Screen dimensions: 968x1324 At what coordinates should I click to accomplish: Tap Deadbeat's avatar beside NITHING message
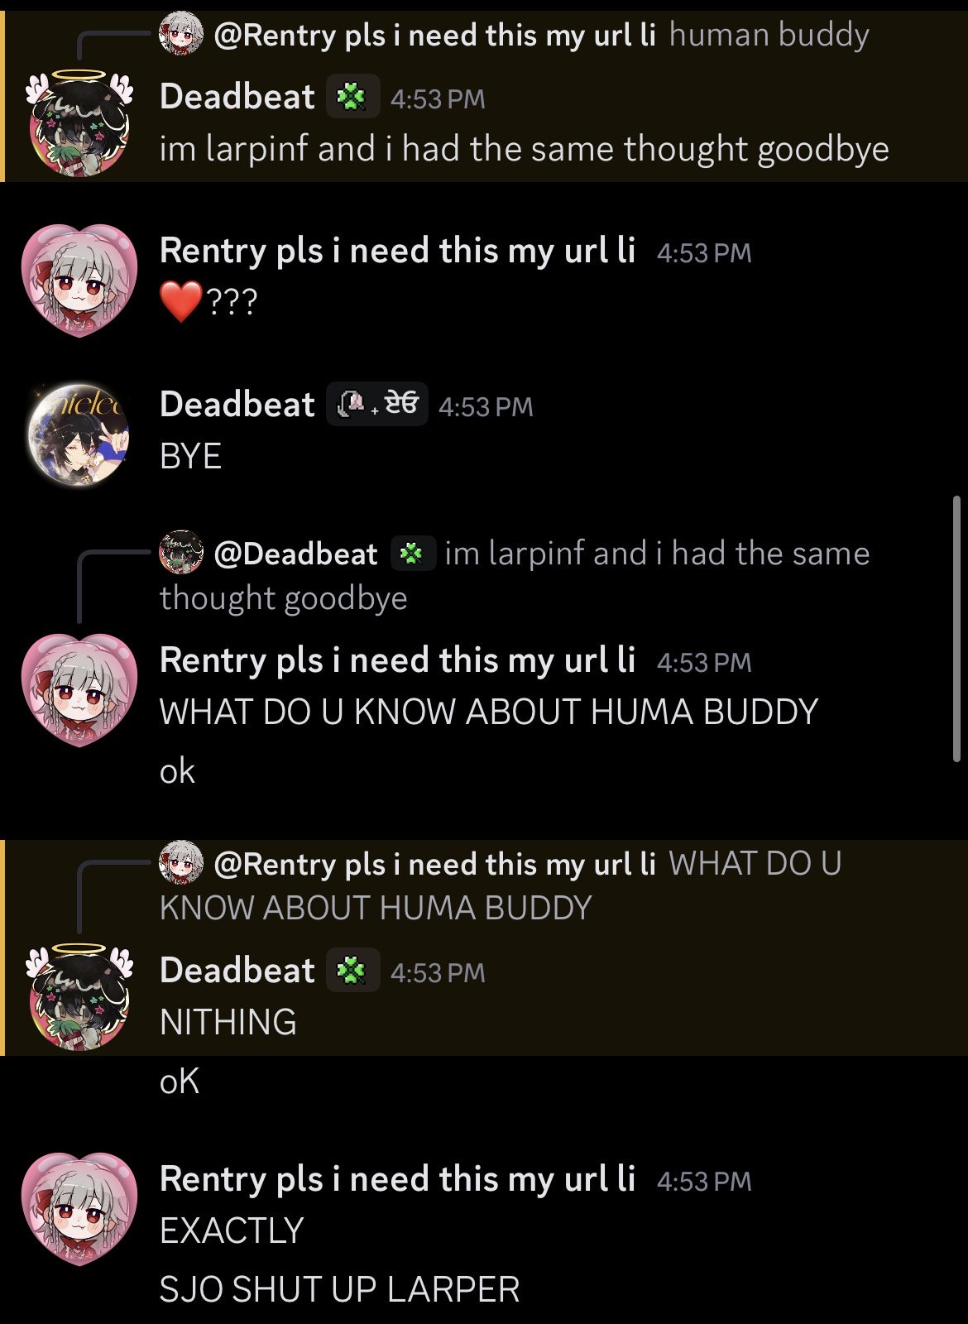point(79,996)
